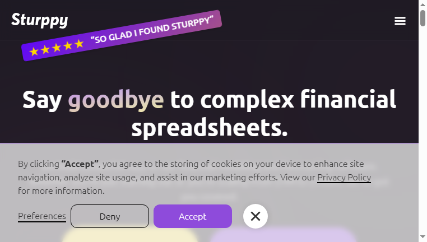The height and width of the screenshot is (242, 427).
Task: Accept cookies with the purple button
Action: coord(193,216)
